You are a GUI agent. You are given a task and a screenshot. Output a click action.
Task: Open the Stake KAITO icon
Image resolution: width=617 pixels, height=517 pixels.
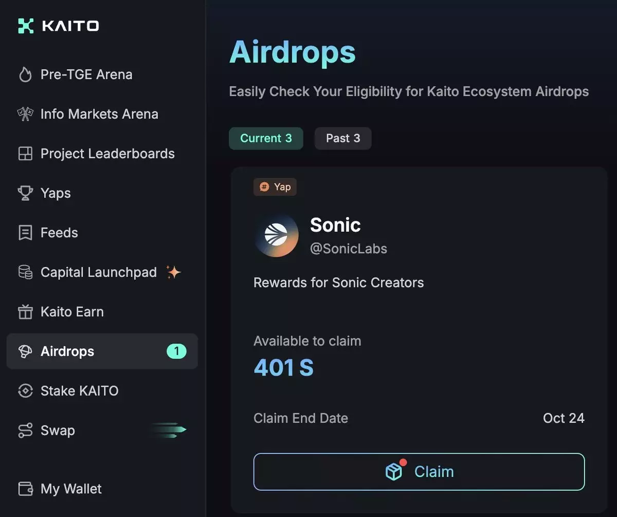coord(25,391)
